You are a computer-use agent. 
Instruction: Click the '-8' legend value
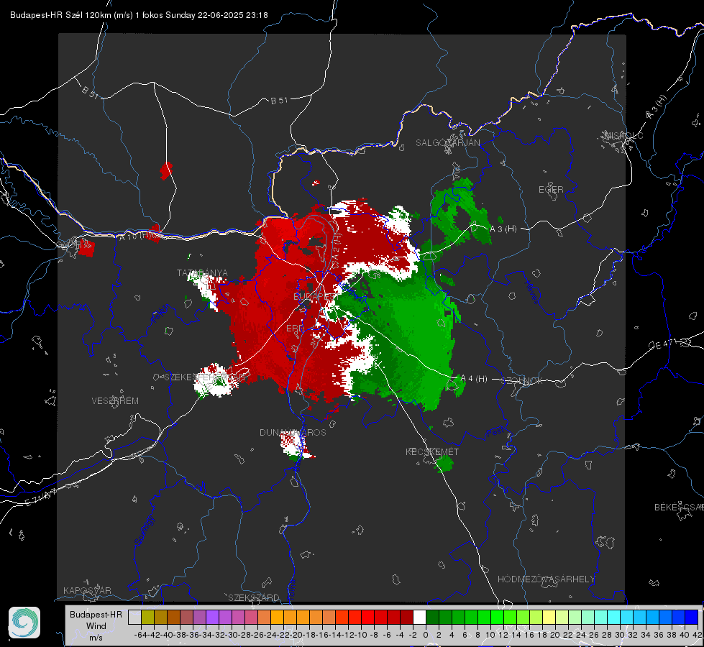pyautogui.click(x=373, y=635)
